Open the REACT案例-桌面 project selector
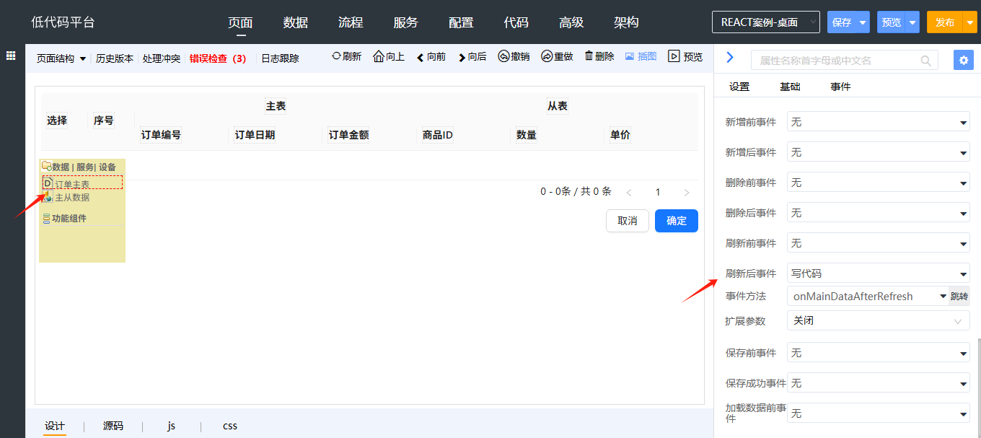Screen dimensions: 981x438 [x=766, y=22]
